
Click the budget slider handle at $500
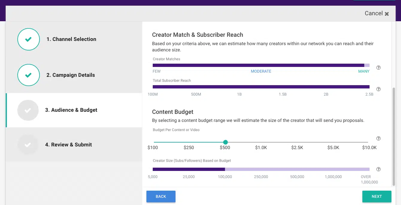[x=226, y=142]
